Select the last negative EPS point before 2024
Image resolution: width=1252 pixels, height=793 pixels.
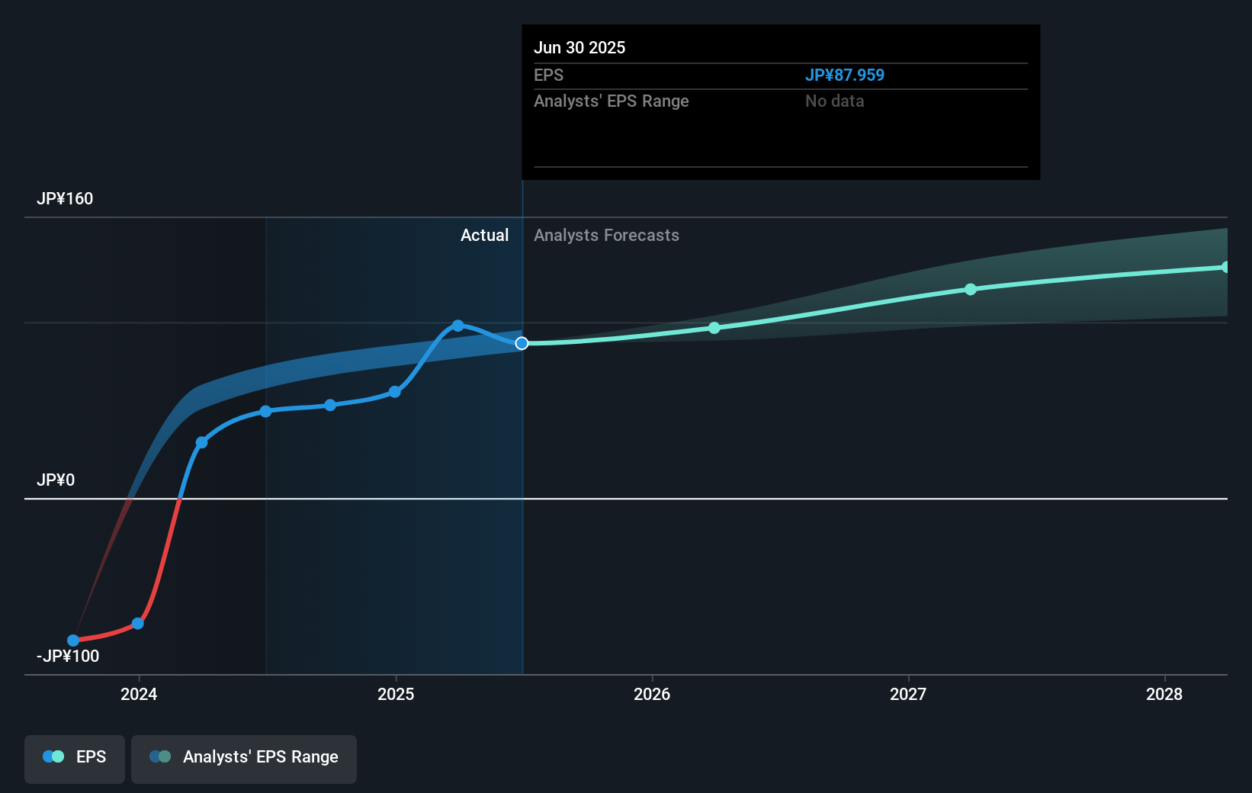click(138, 624)
